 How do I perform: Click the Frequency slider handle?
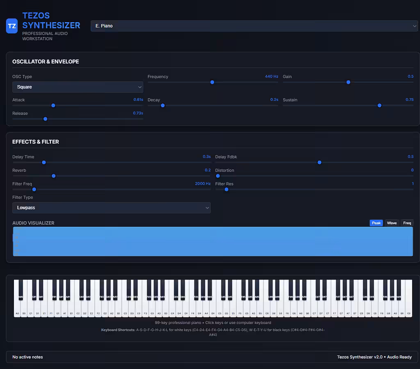(x=212, y=82)
